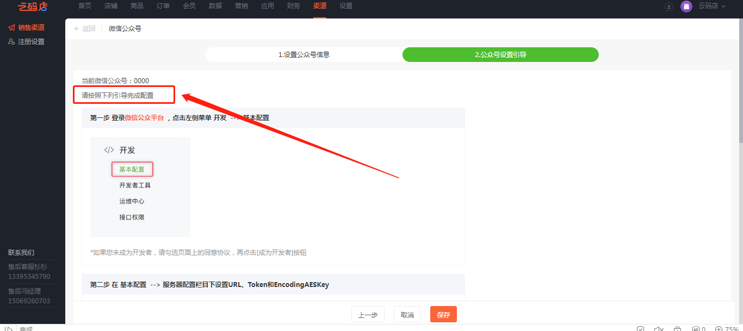Click the 如果您未成为开发者 note text
The width and height of the screenshot is (743, 331).
pyautogui.click(x=199, y=252)
